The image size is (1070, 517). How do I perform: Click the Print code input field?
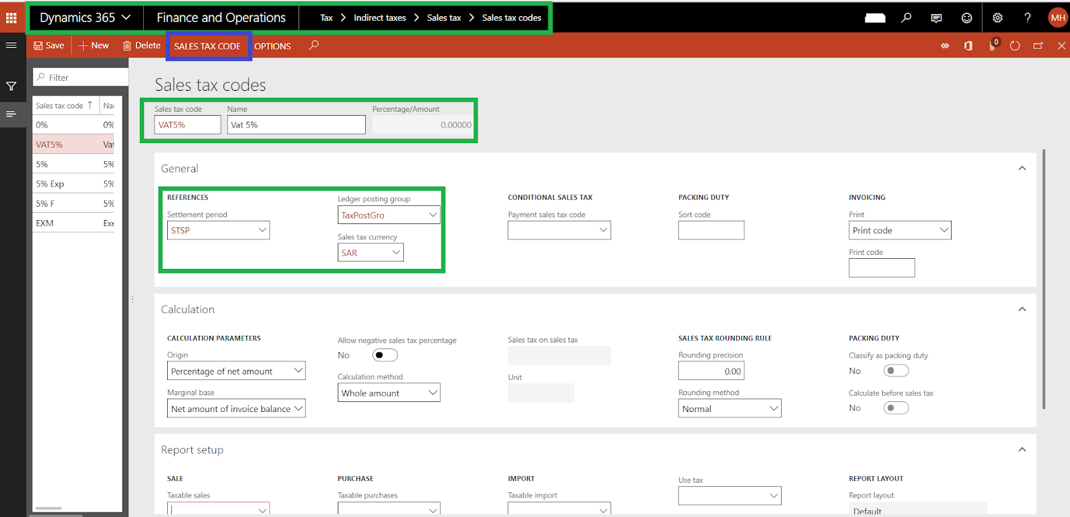click(881, 268)
